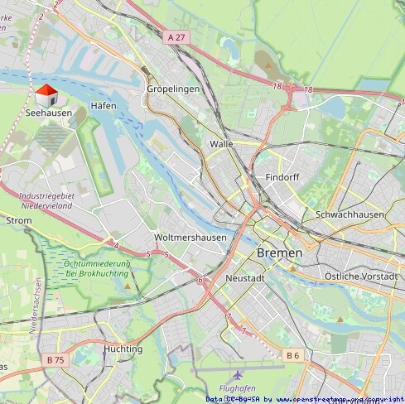This screenshot has height=404, width=405.
Task: Click the Bremen city label
Action: pyautogui.click(x=279, y=252)
